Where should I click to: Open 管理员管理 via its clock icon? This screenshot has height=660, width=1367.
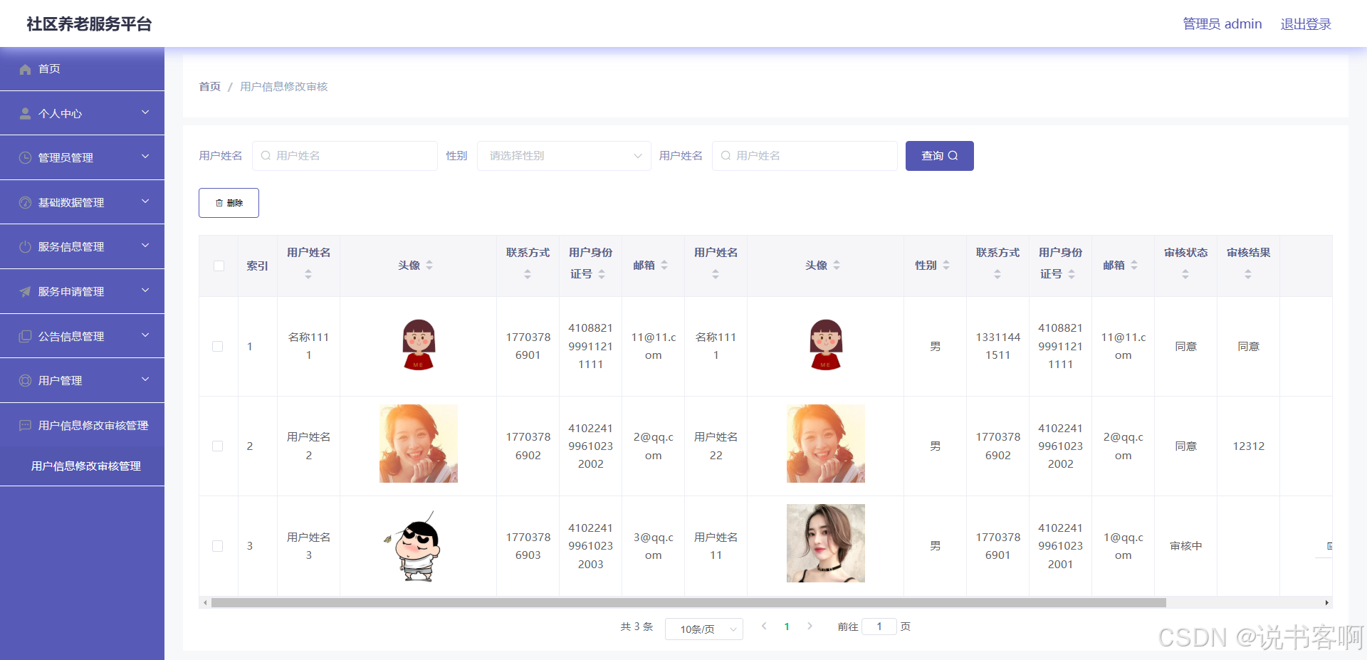(x=24, y=157)
